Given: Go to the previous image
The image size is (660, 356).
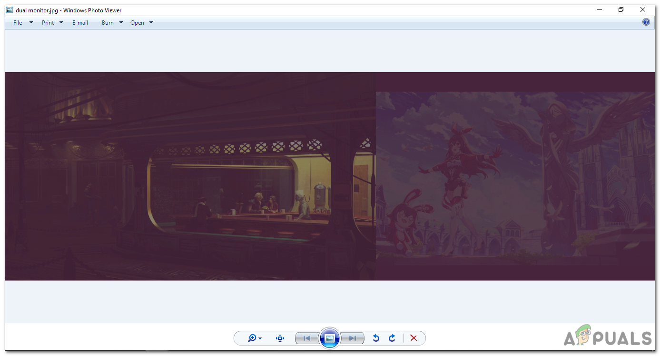Looking at the screenshot, I should tap(307, 338).
